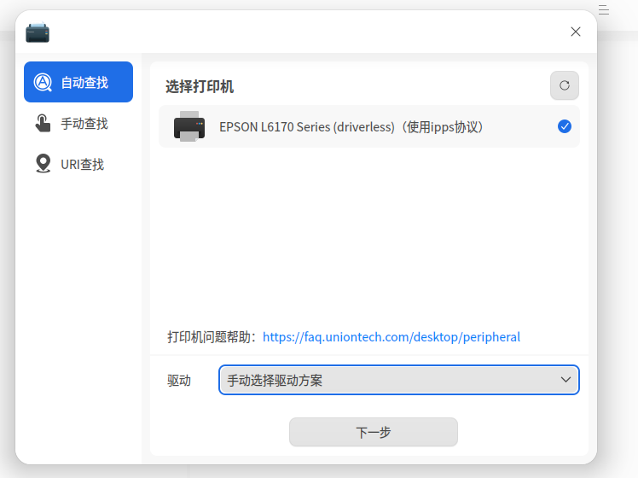
Task: Click the 打印机问题帮助 label
Action: click(x=212, y=337)
